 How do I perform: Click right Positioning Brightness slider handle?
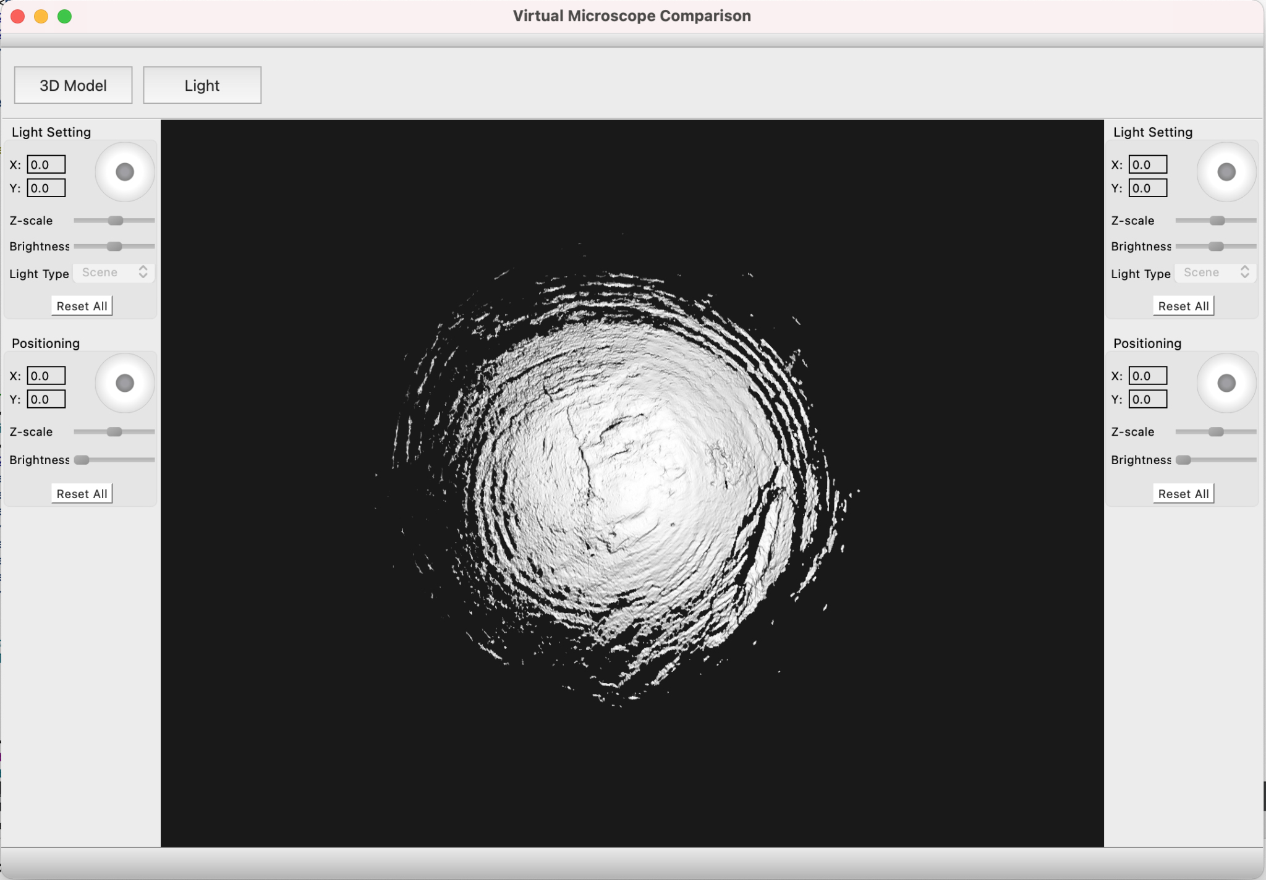[x=1183, y=460]
